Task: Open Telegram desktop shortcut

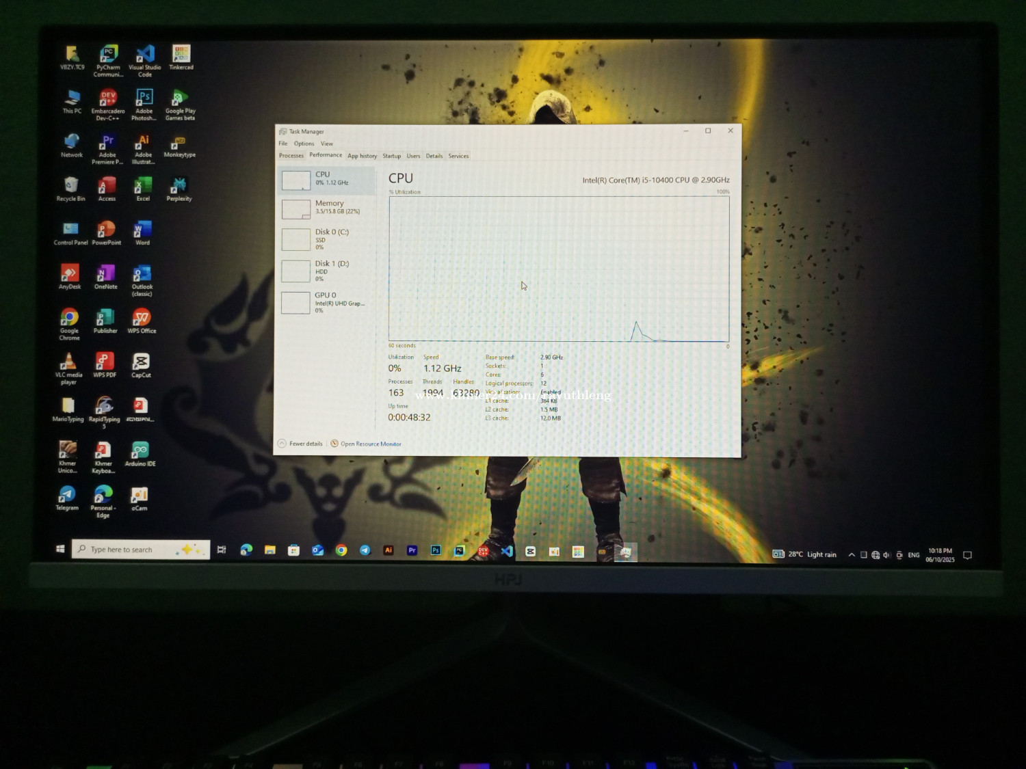Action: tap(67, 498)
